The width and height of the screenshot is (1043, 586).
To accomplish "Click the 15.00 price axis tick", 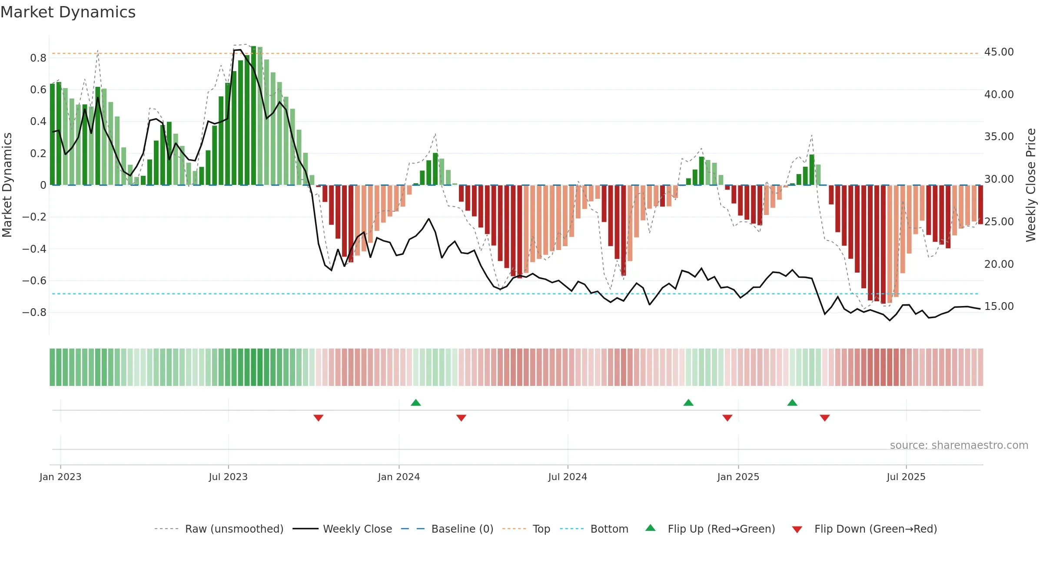I will click(x=999, y=306).
